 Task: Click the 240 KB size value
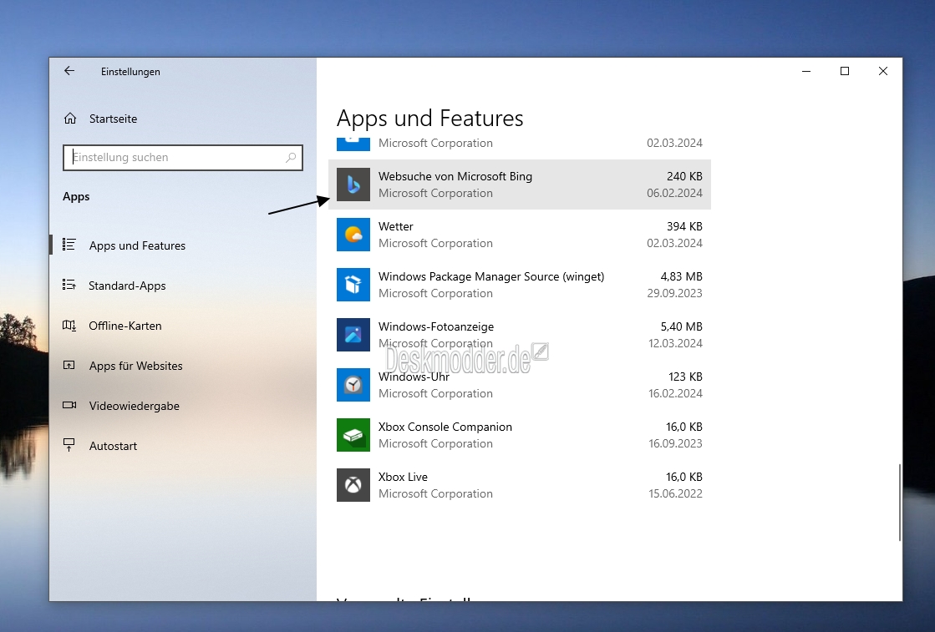[684, 176]
